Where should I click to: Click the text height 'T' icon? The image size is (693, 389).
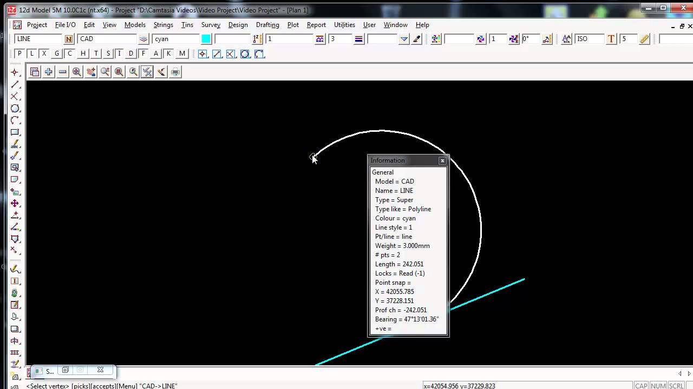click(x=611, y=39)
